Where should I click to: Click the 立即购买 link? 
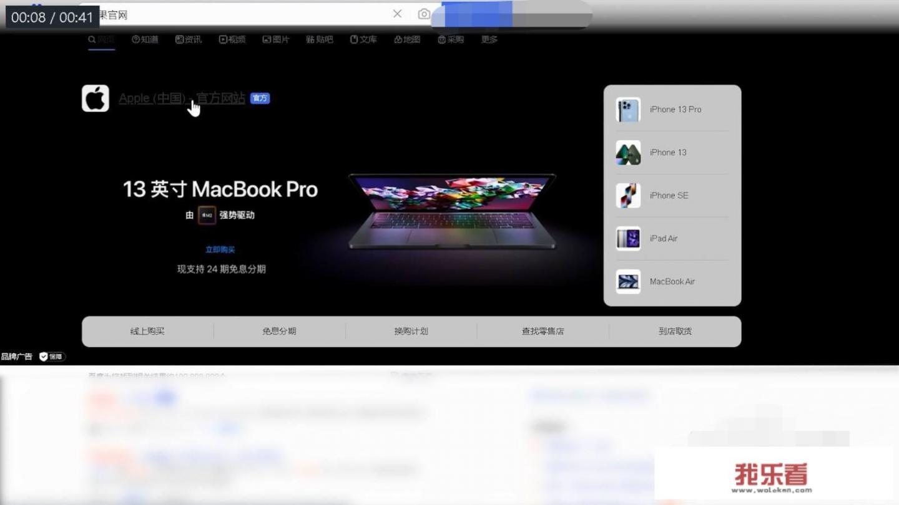click(x=220, y=249)
